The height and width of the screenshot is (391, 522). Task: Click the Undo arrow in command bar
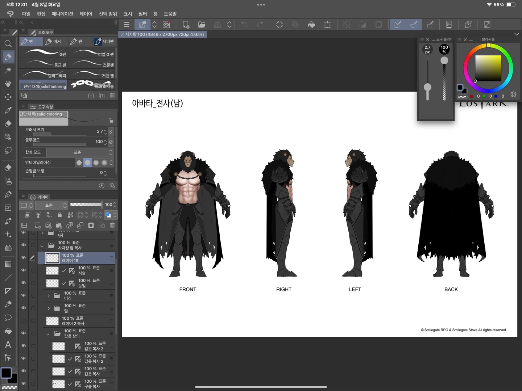point(244,25)
